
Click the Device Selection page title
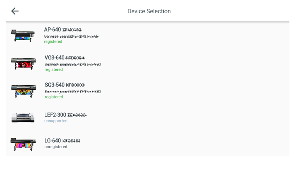[x=149, y=11]
